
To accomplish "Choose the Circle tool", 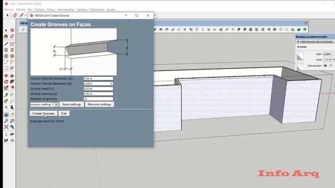I will point(6,56).
